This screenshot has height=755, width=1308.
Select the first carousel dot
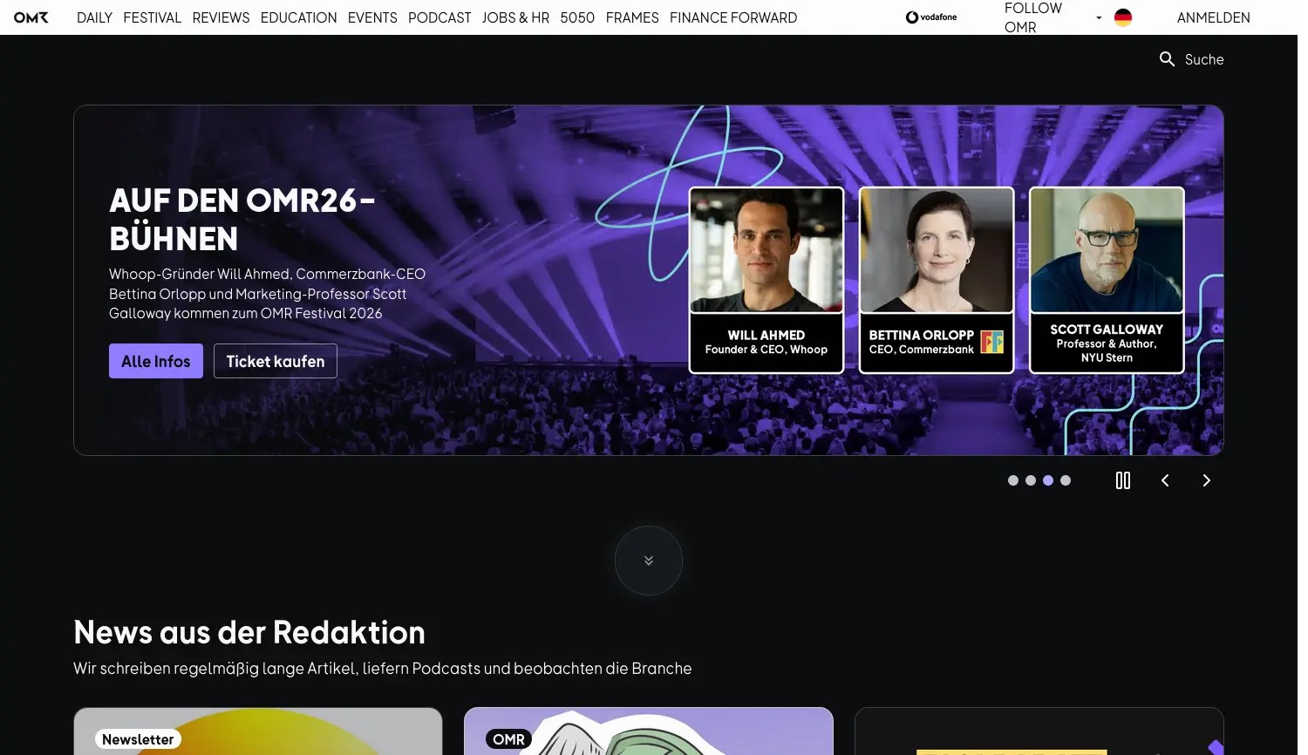1013,480
